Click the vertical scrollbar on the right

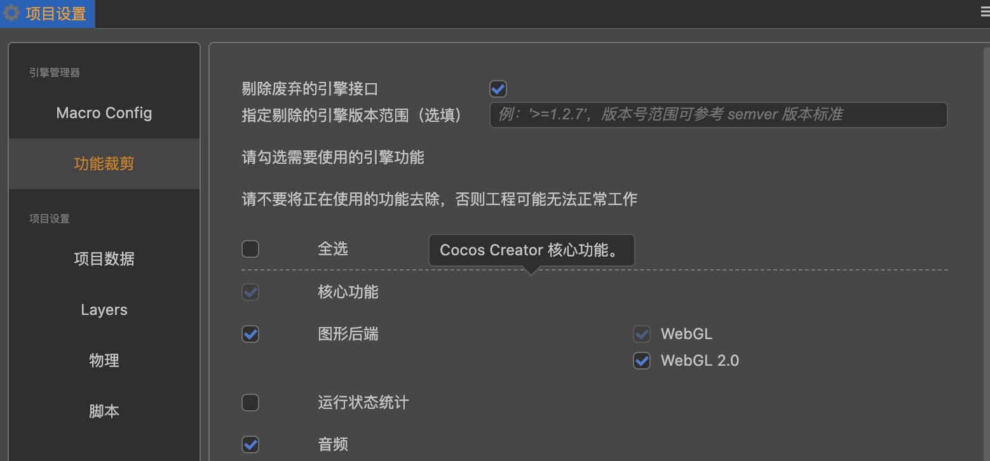986,254
